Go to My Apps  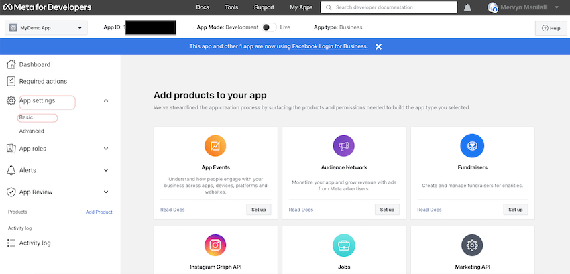click(x=301, y=7)
